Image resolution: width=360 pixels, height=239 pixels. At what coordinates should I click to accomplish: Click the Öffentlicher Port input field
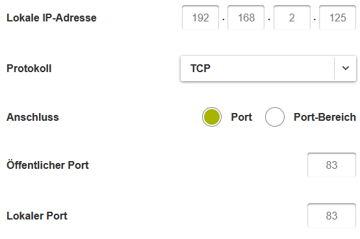tap(331, 165)
